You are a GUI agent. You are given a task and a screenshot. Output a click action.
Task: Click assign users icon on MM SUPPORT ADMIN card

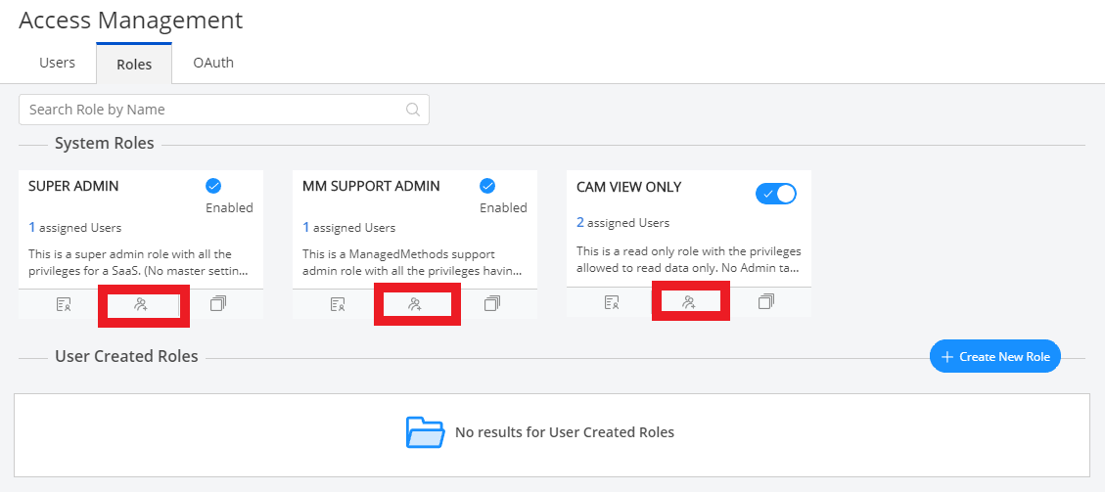415,304
